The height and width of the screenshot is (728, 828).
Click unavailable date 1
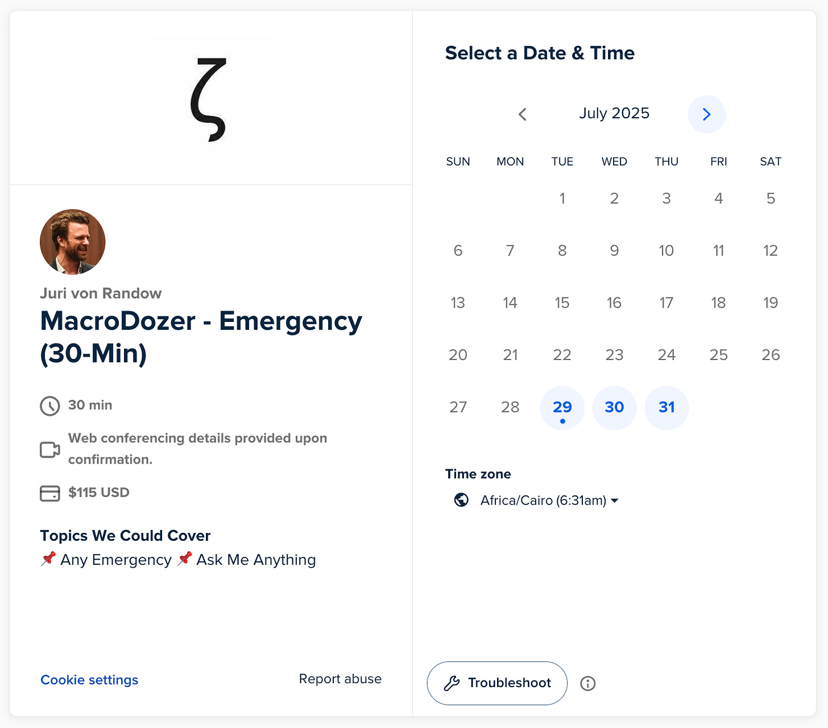pyautogui.click(x=562, y=198)
